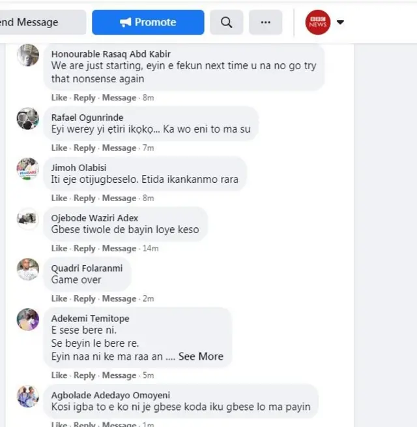Open Honourable Rasaq Abd Kabir's profile picture
Viewport: 417px width, 427px height.
[x=28, y=55]
